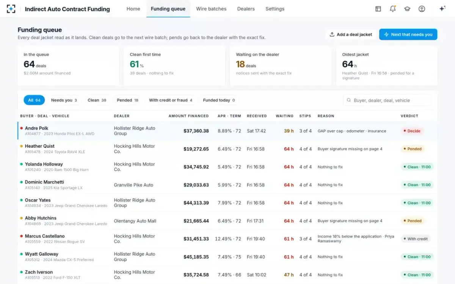
Task: Click the search magnifier icon
Action: 348,100
